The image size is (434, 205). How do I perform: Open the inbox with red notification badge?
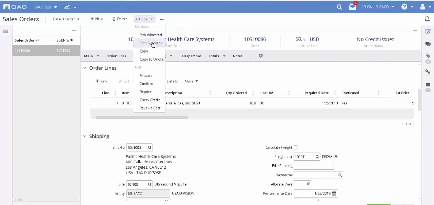tap(353, 6)
